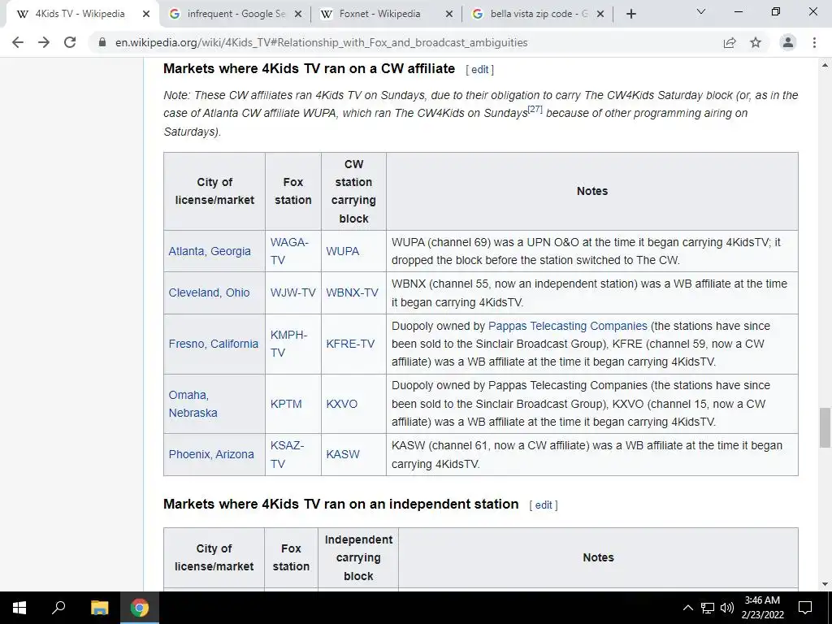The image size is (832, 624).
Task: Open Windows Start menu
Action: (19, 608)
